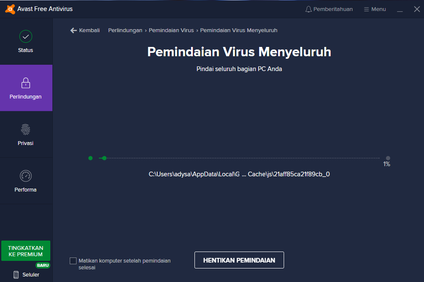Click the BARU badge label

pyautogui.click(x=43, y=266)
